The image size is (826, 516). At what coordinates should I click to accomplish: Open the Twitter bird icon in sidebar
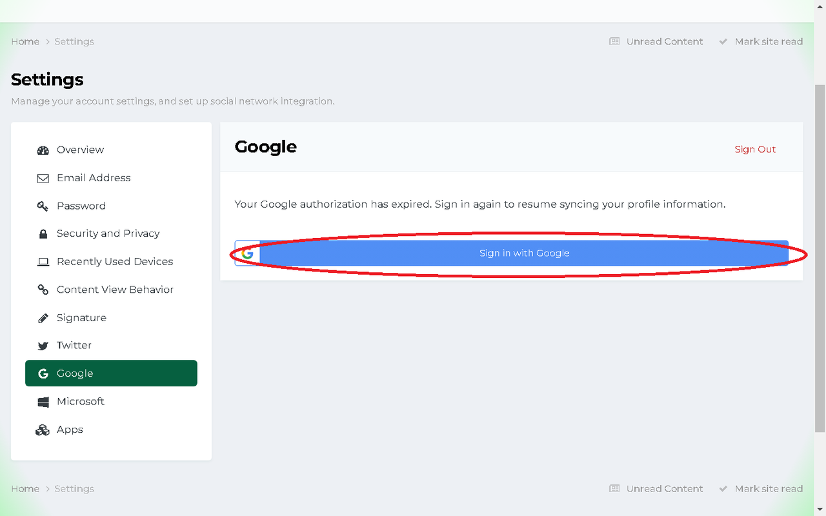click(43, 346)
